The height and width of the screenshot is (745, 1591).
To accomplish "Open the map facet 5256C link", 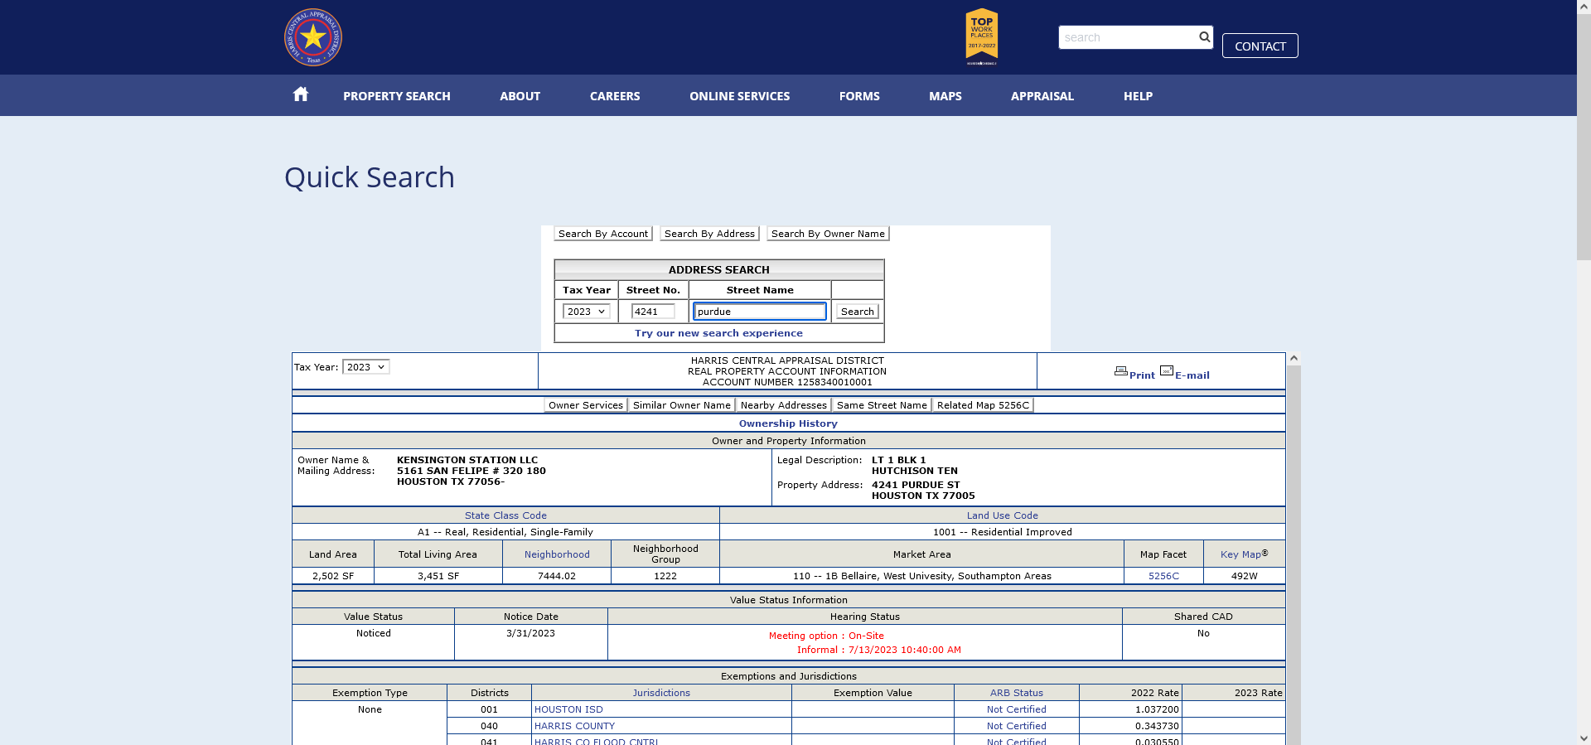I will pos(1163,576).
